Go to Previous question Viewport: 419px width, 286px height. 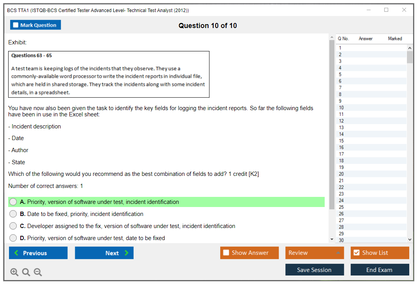point(38,253)
